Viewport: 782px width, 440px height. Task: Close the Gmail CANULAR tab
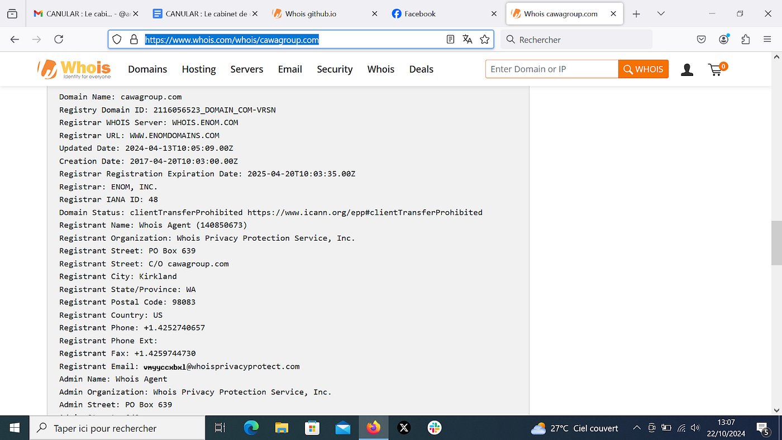coord(136,14)
